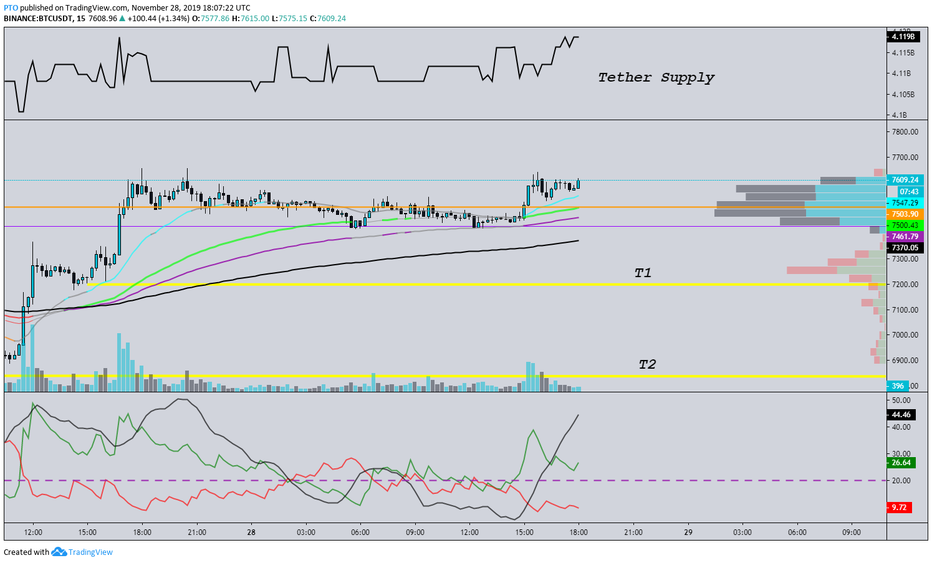Viewport: 932px width, 563px height.
Task: Click the purple 7461.79 price tag
Action: pyautogui.click(x=905, y=237)
